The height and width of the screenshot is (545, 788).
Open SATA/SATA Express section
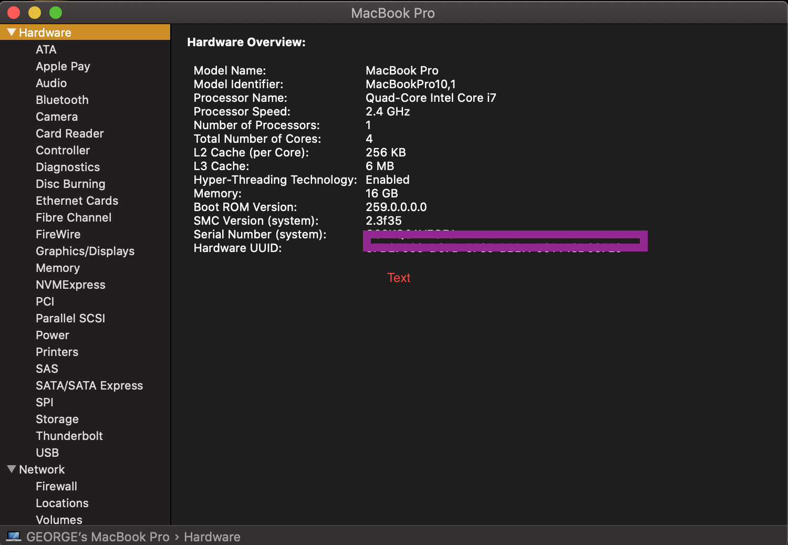pos(89,385)
